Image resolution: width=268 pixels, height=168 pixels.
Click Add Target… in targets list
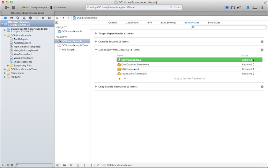(69, 50)
